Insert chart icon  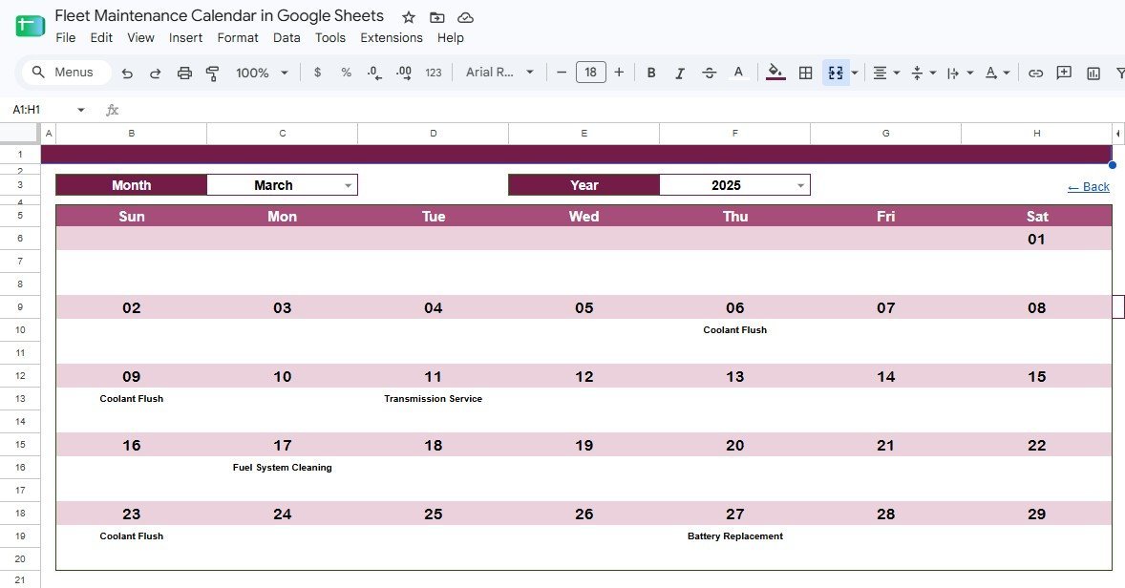(1093, 73)
